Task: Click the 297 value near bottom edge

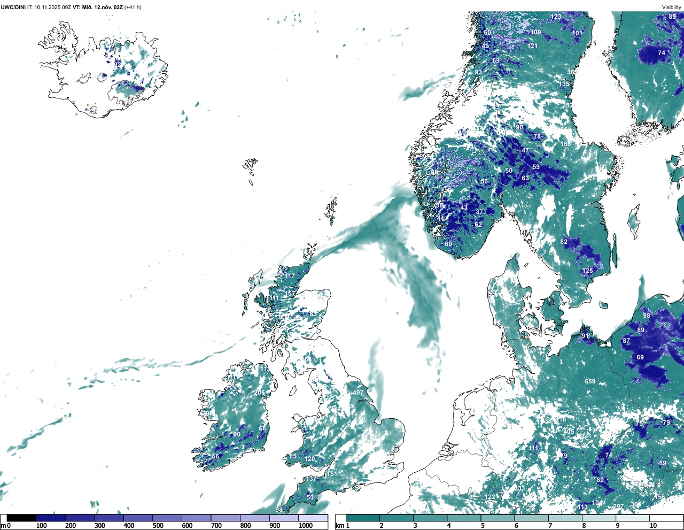Action: point(618,507)
